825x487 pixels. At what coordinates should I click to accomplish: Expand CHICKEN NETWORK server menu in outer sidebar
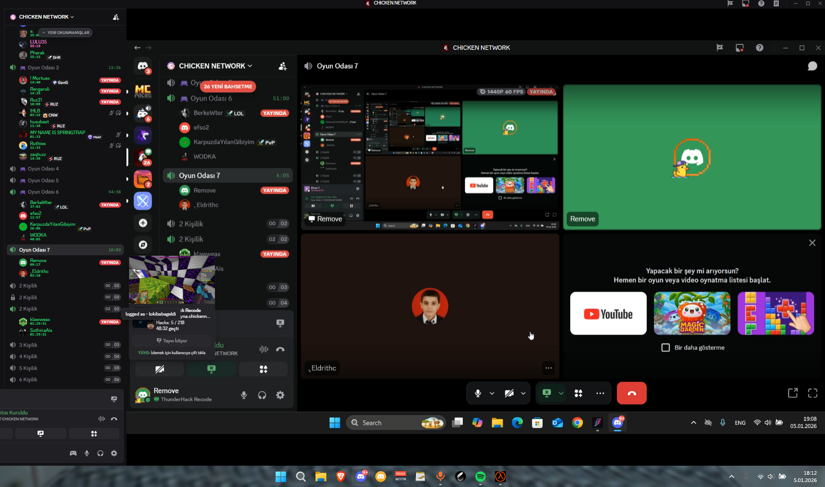tap(46, 17)
